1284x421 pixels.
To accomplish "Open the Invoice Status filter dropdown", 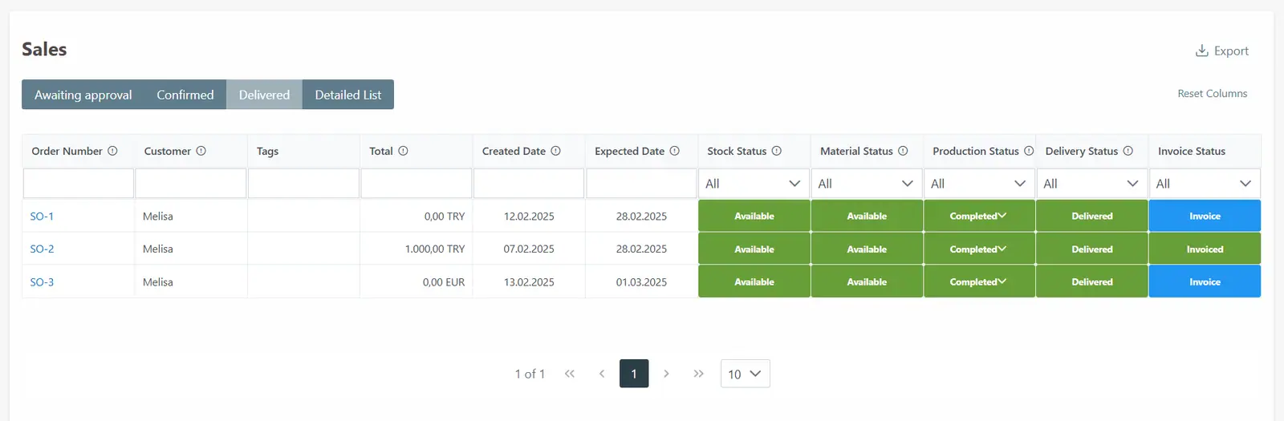I will (1205, 184).
